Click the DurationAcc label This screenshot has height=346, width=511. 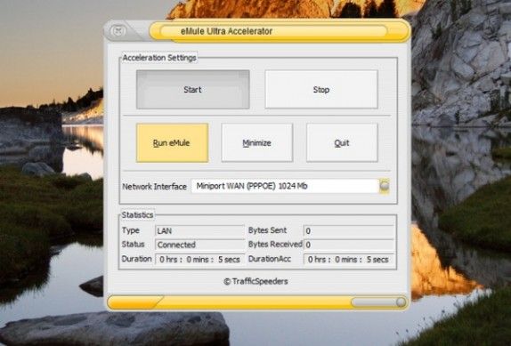[270, 259]
